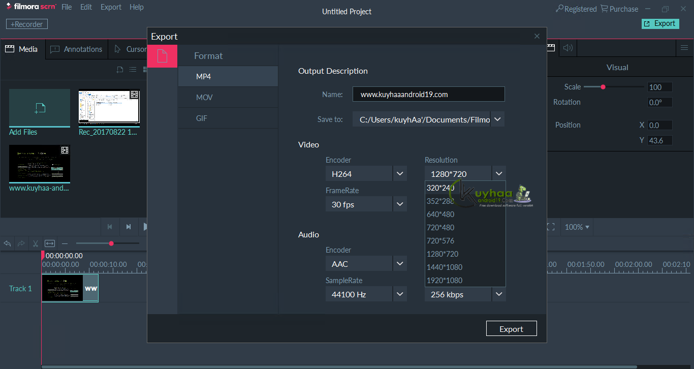This screenshot has height=369, width=694.
Task: Select MOV format
Action: (x=228, y=97)
